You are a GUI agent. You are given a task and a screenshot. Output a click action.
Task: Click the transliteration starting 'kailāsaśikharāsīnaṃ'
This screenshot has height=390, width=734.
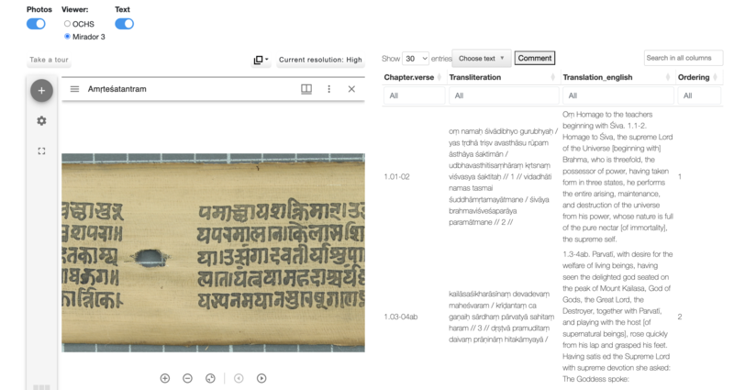pos(501,317)
